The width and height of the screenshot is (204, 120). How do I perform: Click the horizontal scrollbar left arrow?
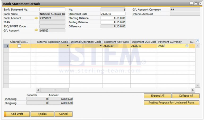click(38, 90)
